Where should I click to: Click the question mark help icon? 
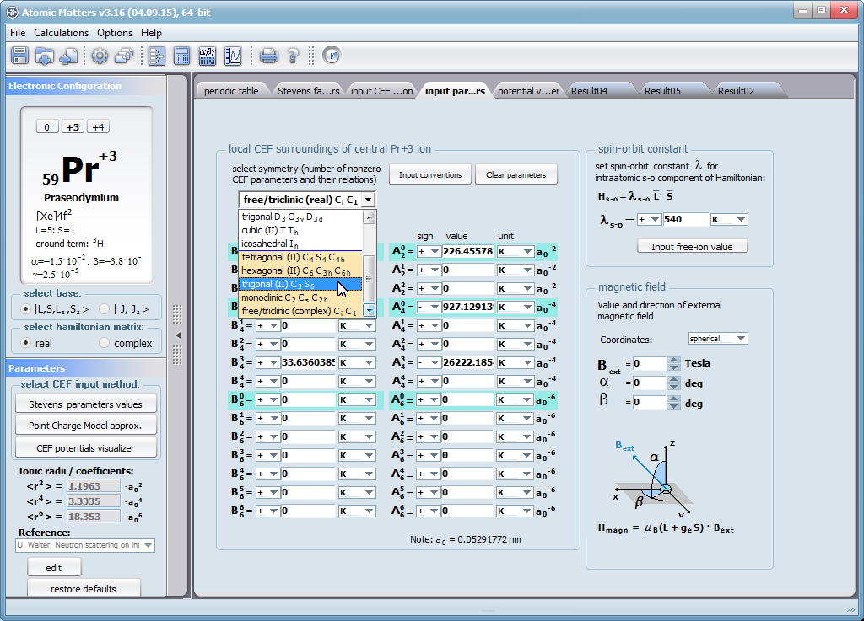pos(293,56)
